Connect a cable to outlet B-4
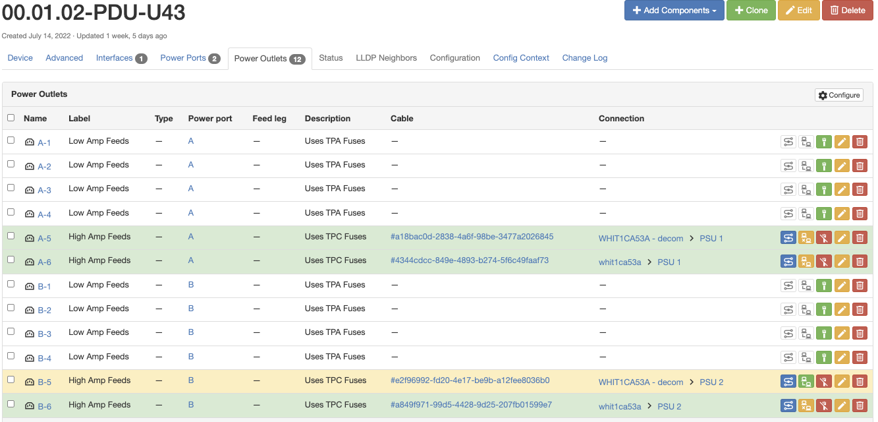Screen dimensions: 878x422 pos(824,357)
